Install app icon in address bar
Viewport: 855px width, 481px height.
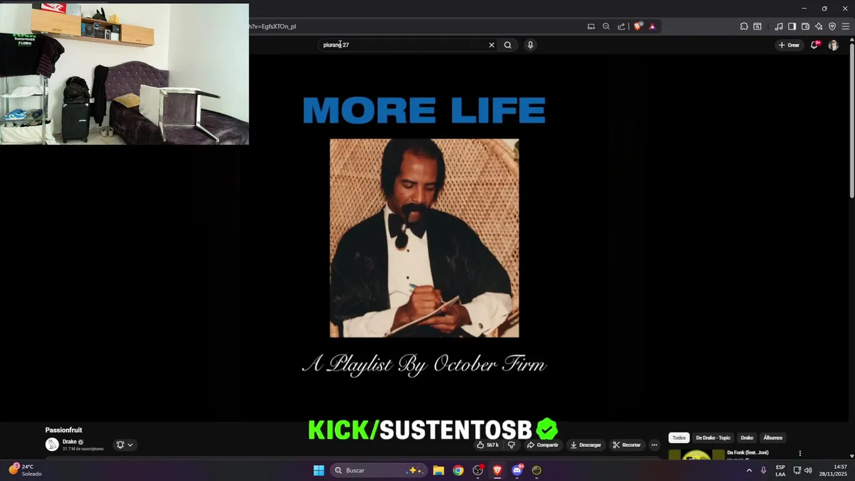point(591,27)
